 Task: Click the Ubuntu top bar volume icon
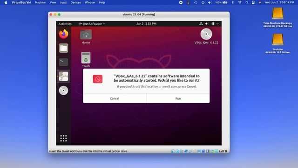207,24
